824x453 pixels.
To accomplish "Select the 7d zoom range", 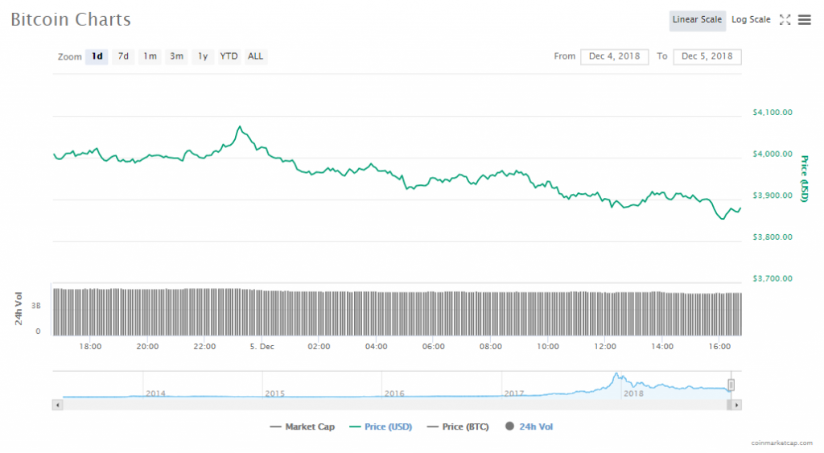I will pos(123,56).
